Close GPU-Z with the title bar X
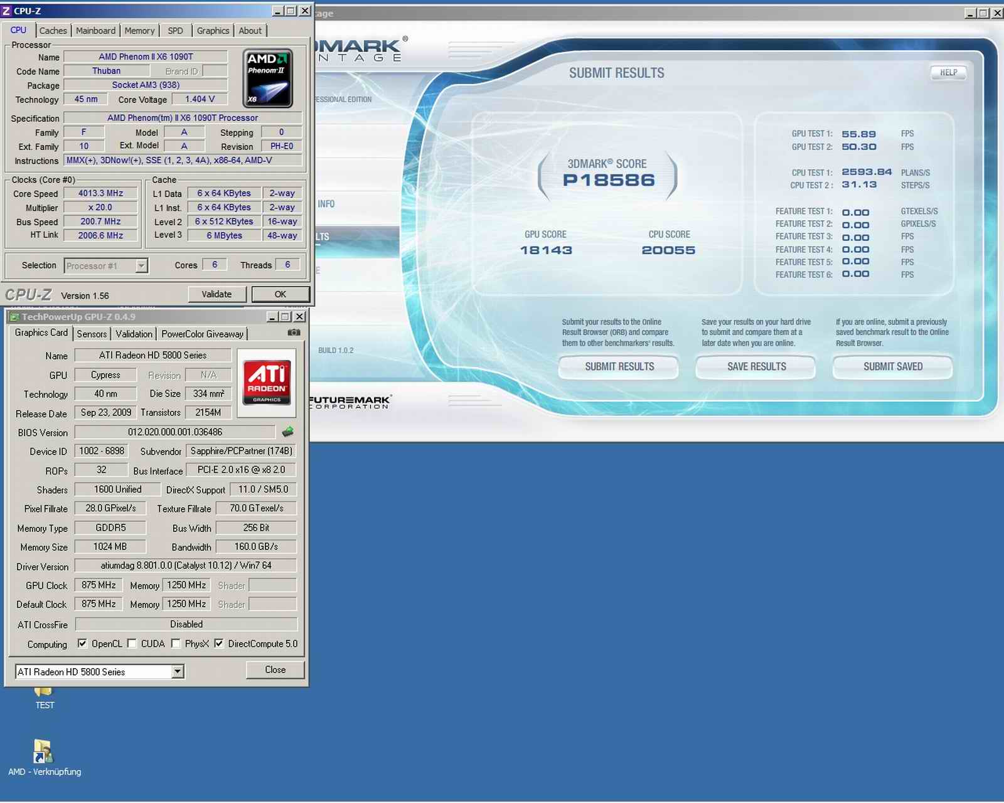Image resolution: width=1004 pixels, height=803 pixels. 300,317
